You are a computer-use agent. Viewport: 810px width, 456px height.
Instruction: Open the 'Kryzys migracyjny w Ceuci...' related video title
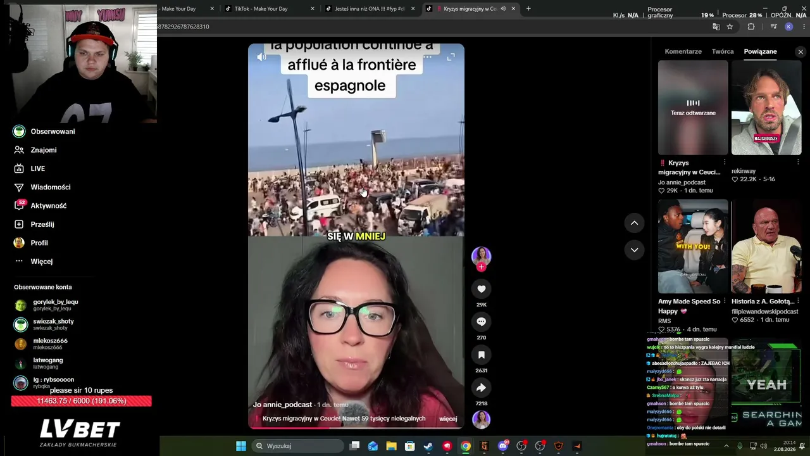[689, 167]
